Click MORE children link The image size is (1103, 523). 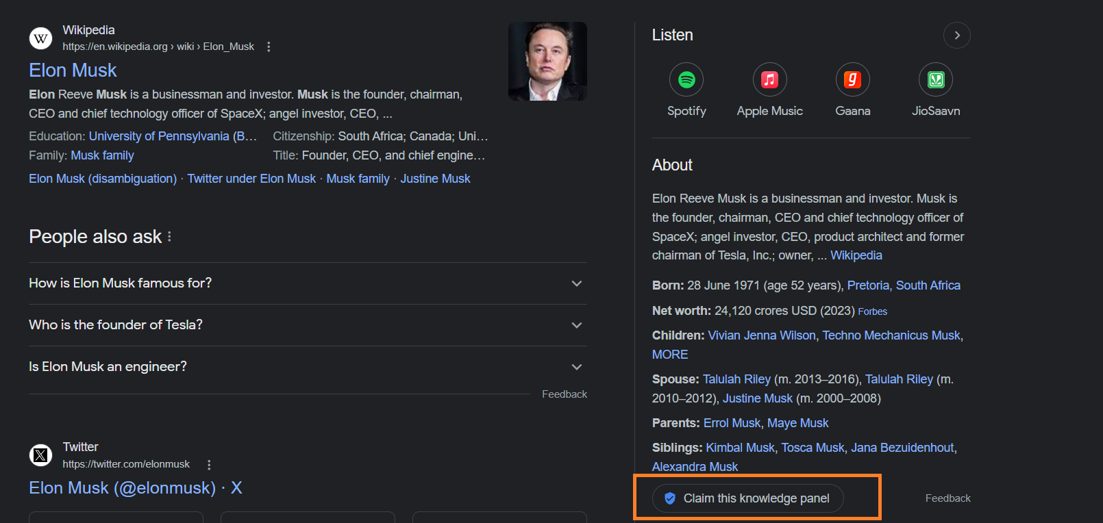pos(670,355)
